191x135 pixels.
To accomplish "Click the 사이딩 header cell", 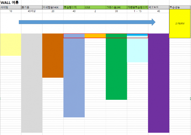I will point(10,7).
